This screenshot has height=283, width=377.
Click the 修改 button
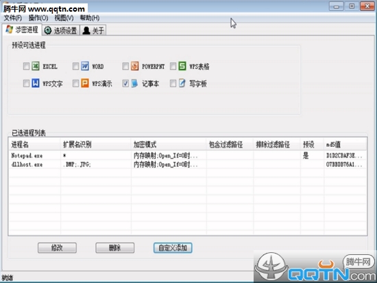coord(57,247)
